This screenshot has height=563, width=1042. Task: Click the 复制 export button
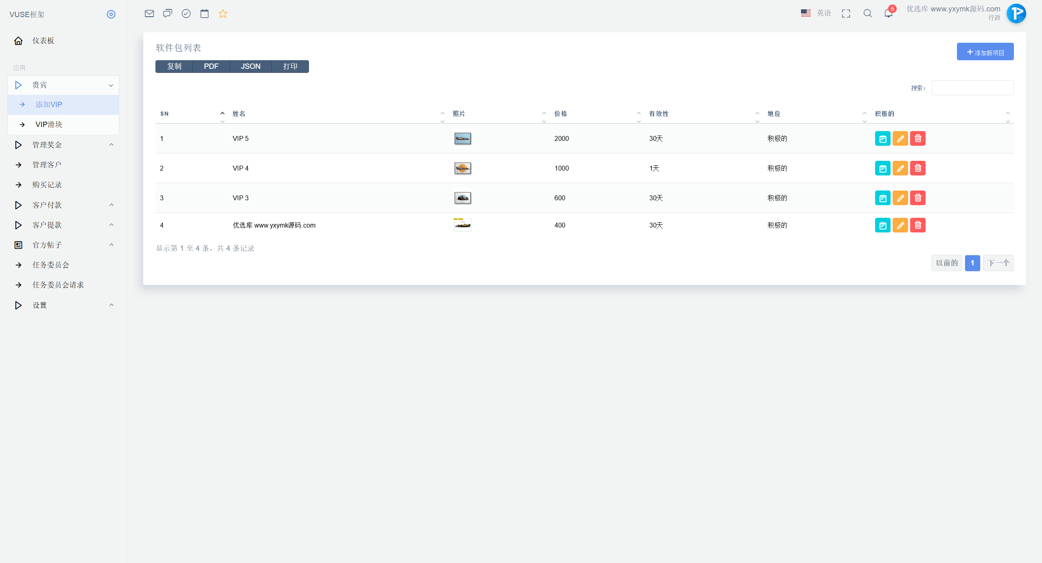(x=174, y=66)
